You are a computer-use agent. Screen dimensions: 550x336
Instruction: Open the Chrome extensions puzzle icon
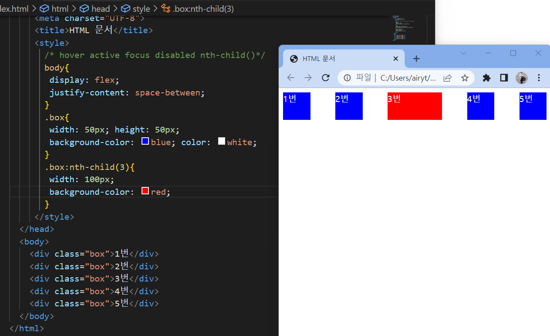(486, 78)
